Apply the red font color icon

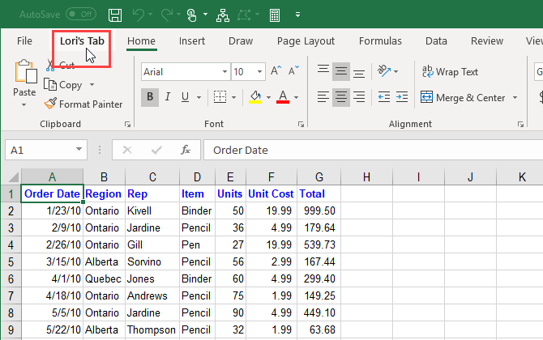pyautogui.click(x=283, y=98)
